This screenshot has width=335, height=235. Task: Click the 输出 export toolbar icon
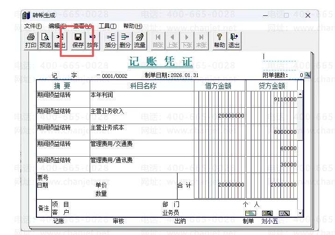60,41
